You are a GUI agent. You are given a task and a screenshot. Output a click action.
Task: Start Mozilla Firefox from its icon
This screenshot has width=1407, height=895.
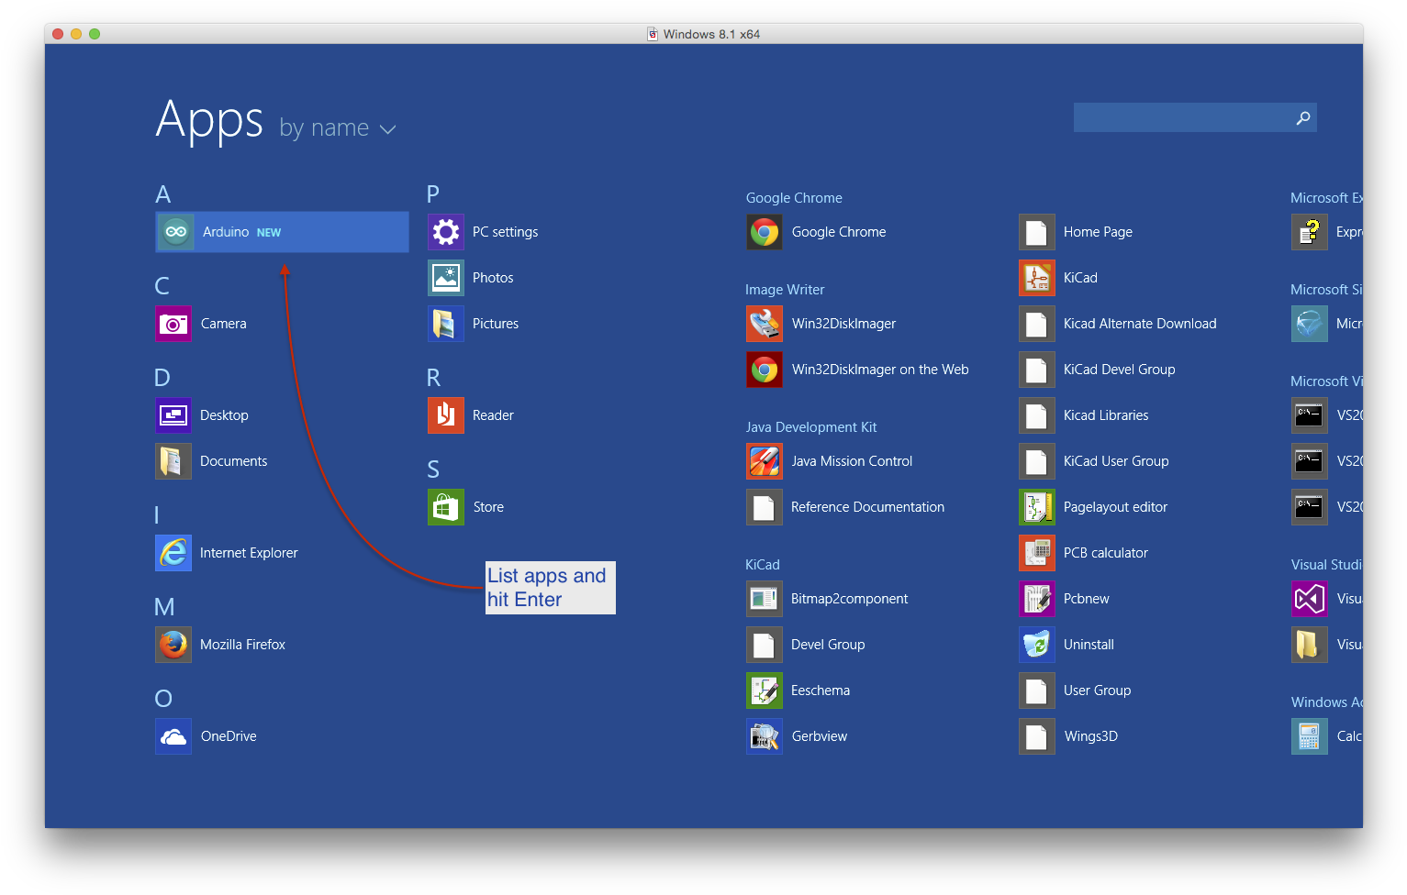[173, 645]
